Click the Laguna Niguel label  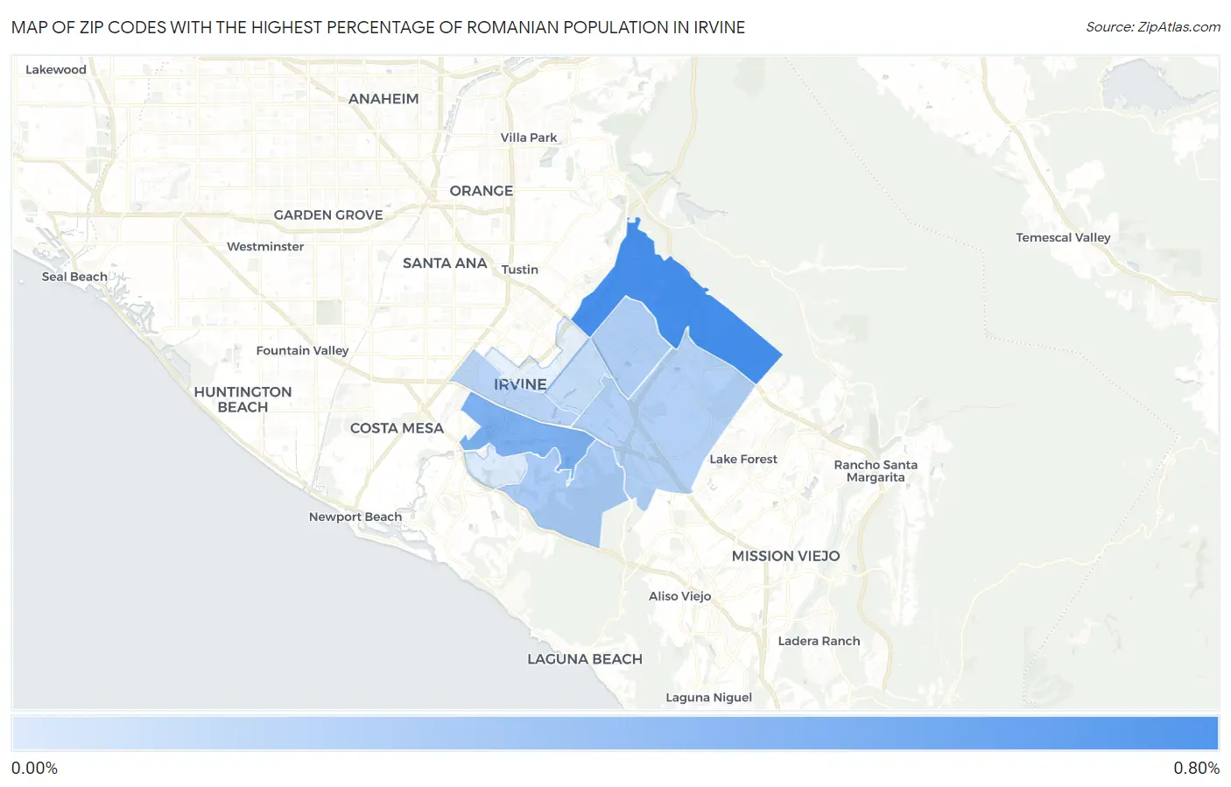coord(709,698)
